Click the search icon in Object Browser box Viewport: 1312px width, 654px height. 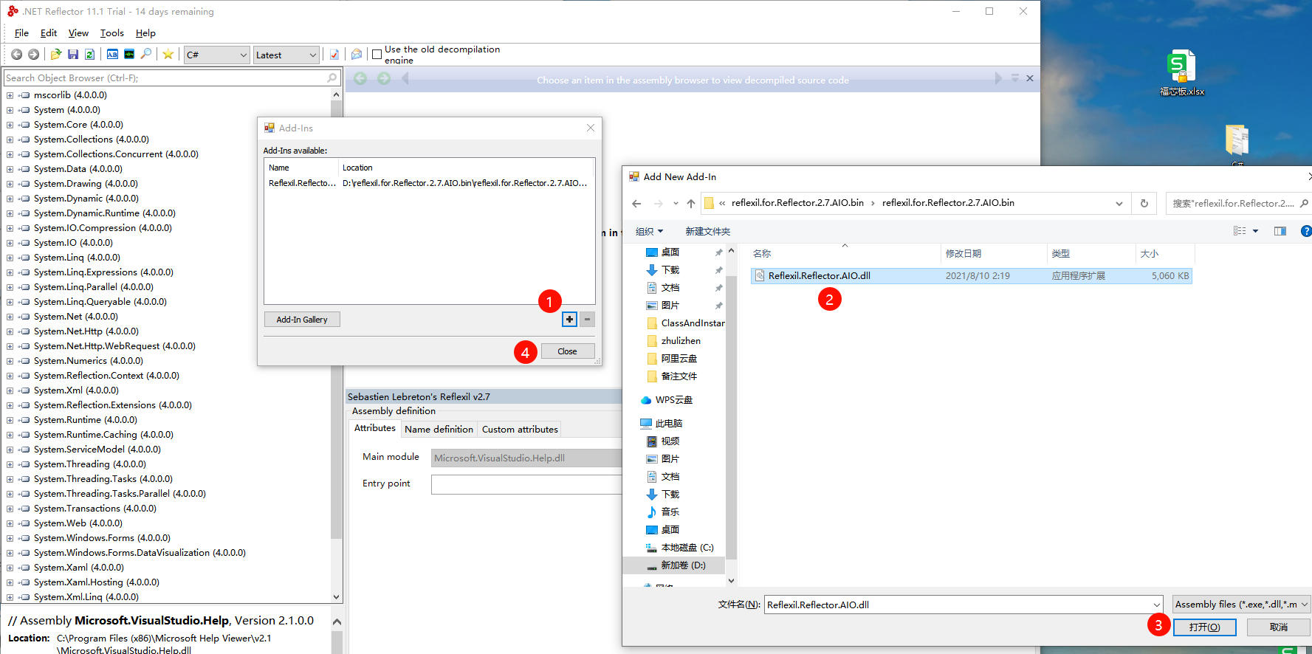pos(332,78)
